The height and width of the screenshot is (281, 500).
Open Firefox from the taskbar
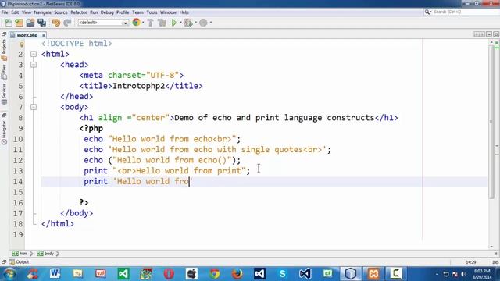[237, 274]
